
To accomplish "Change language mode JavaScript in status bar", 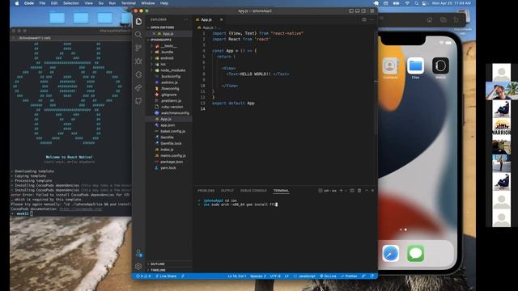I will (307, 276).
